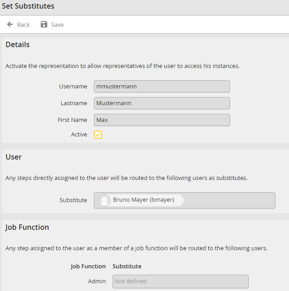Click the Admin job function label
289x291 pixels.
(97, 281)
